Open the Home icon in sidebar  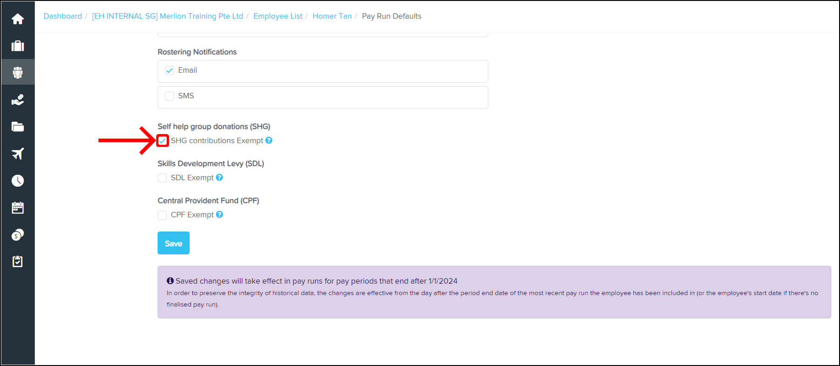coord(17,19)
